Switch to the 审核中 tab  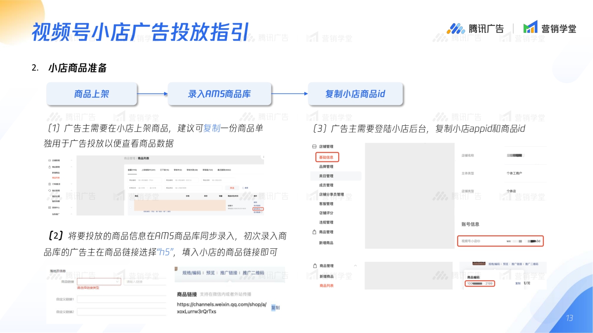[x=178, y=169]
